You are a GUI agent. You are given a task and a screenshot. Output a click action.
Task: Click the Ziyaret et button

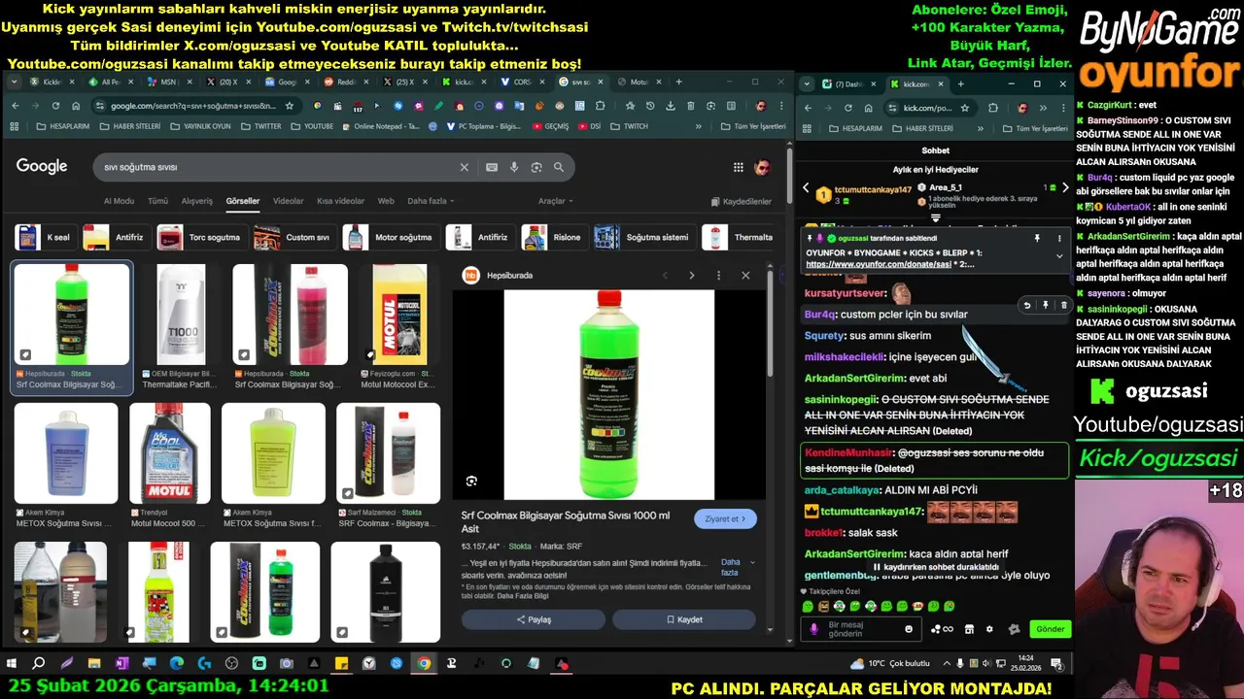725,518
